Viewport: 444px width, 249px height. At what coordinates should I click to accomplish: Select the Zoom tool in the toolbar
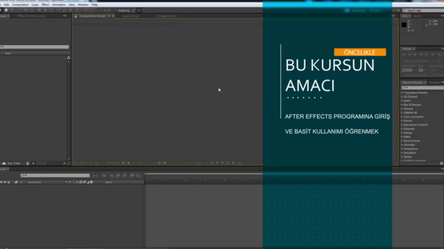pos(12,10)
